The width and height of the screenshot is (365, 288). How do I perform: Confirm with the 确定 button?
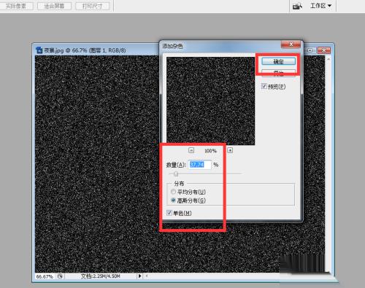point(279,61)
